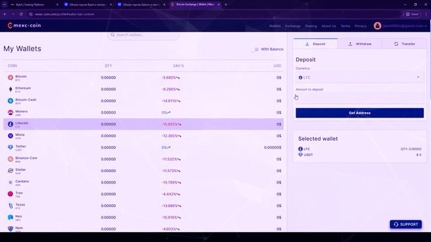The height and width of the screenshot is (242, 431).
Task: Switch to the Deposit tab
Action: tap(315, 44)
